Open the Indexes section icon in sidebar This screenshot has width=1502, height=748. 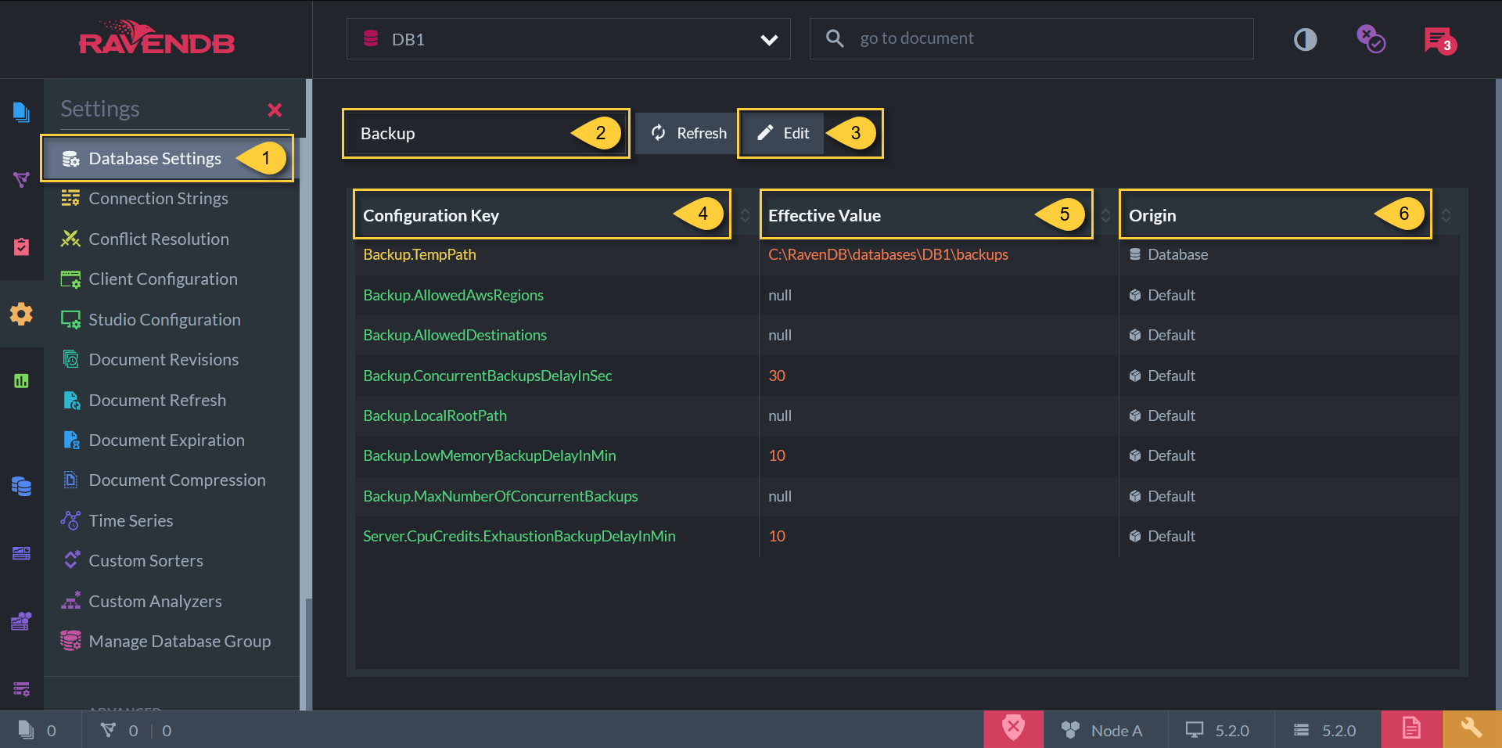(21, 179)
